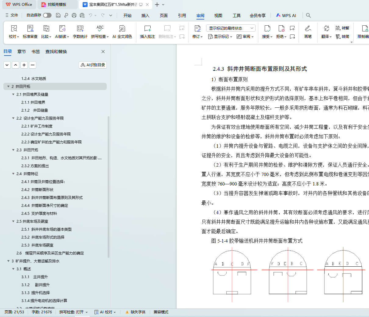The width and height of the screenshot is (369, 317).
Task: Click the 翻译 translate icon
Action: click(x=326, y=28)
